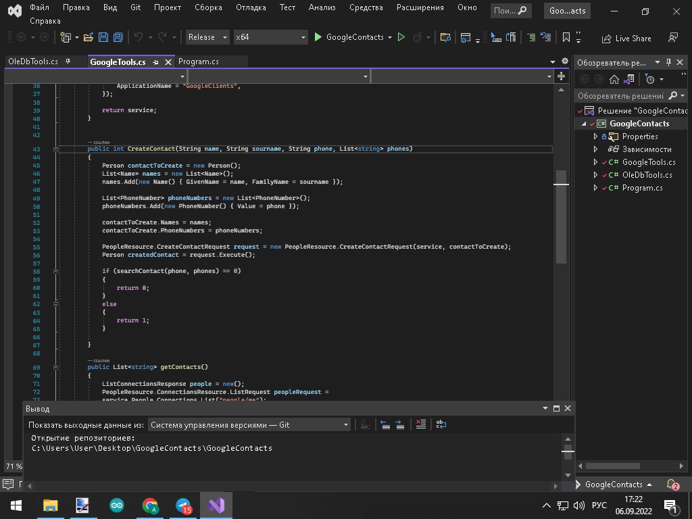Open the notifications bell in the status bar
The width and height of the screenshot is (692, 519).
tap(672, 485)
